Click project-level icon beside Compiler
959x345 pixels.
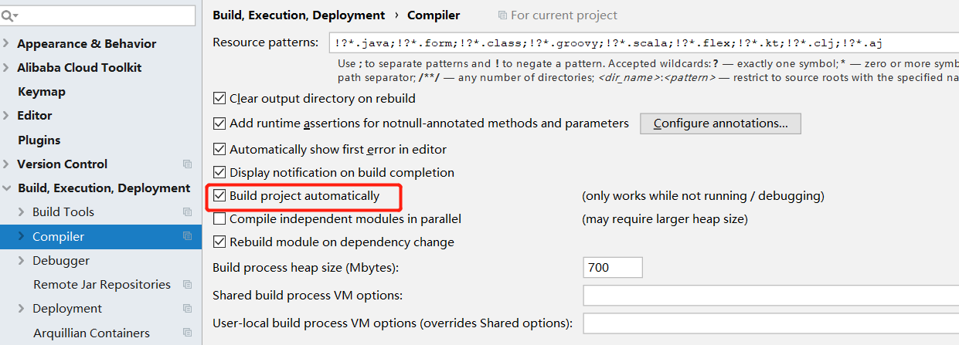click(187, 236)
